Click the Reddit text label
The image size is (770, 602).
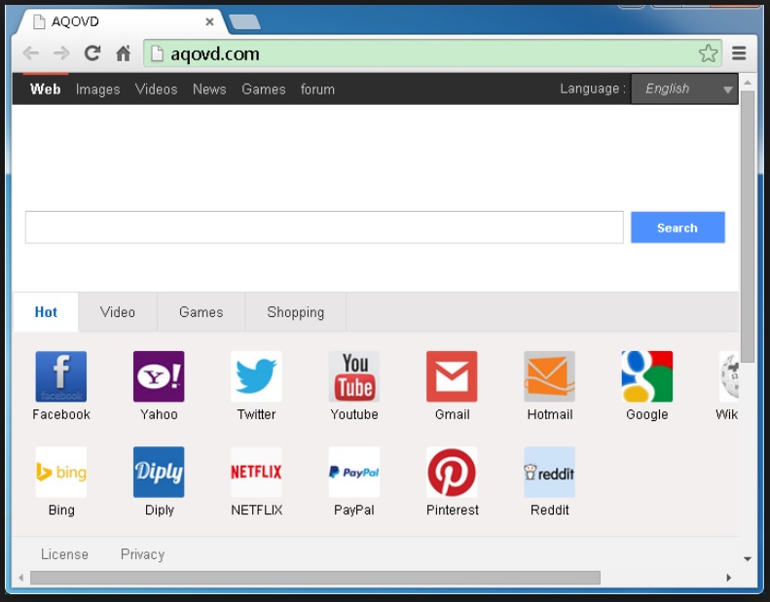coord(549,511)
